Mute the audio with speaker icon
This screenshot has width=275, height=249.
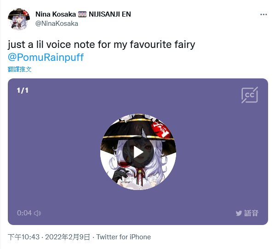point(38,213)
